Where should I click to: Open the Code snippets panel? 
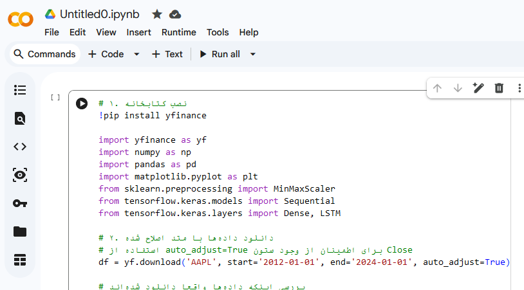pos(20,147)
